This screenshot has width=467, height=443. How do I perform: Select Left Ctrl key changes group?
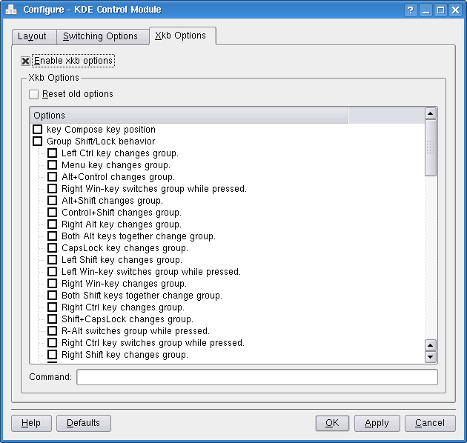(x=52, y=153)
